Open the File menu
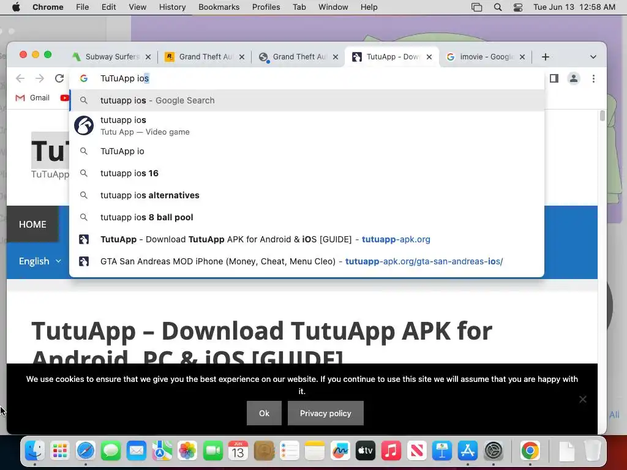Screen dimensions: 627x470 83,7
